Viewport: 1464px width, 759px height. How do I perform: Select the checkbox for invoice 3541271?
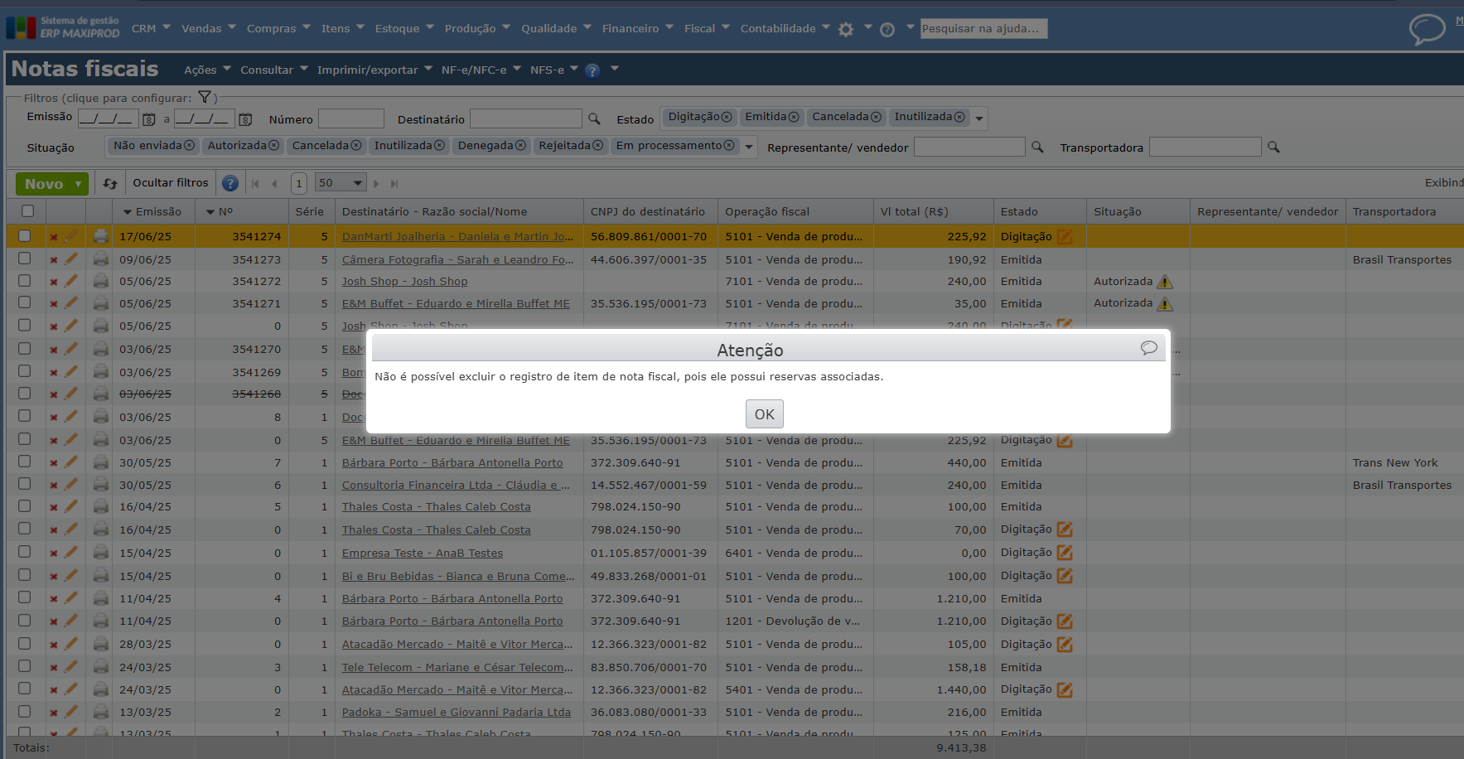tap(25, 302)
